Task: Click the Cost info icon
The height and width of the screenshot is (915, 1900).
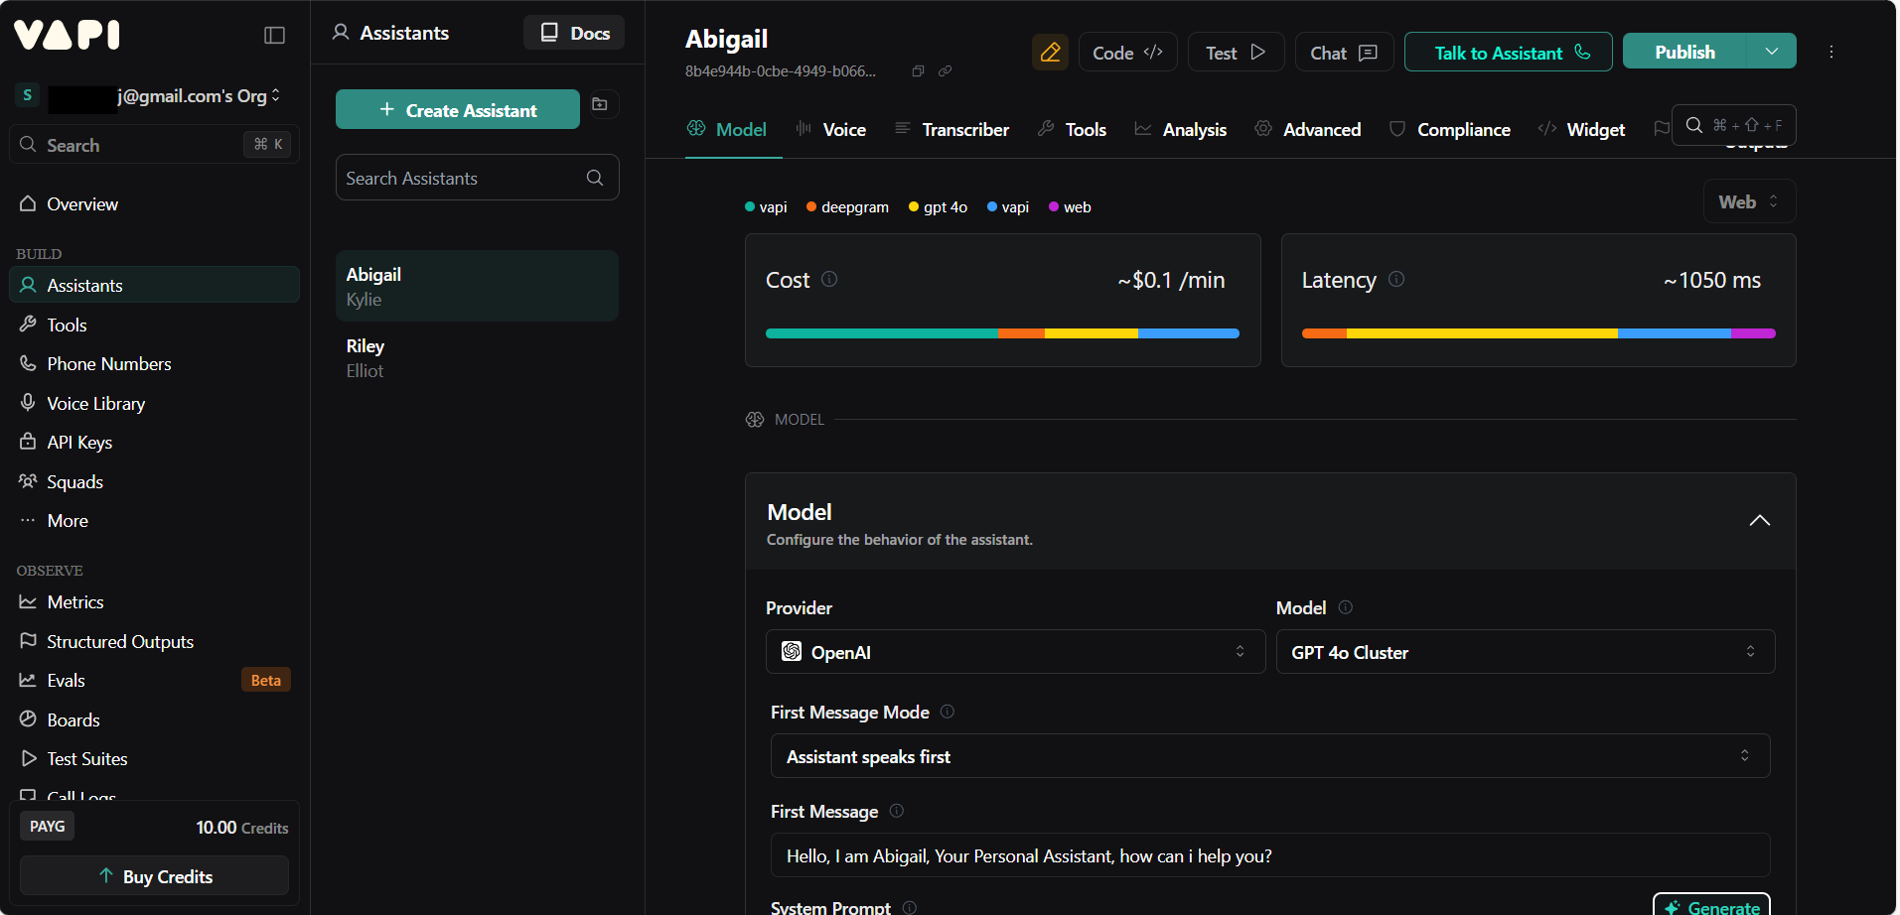Action: (829, 280)
